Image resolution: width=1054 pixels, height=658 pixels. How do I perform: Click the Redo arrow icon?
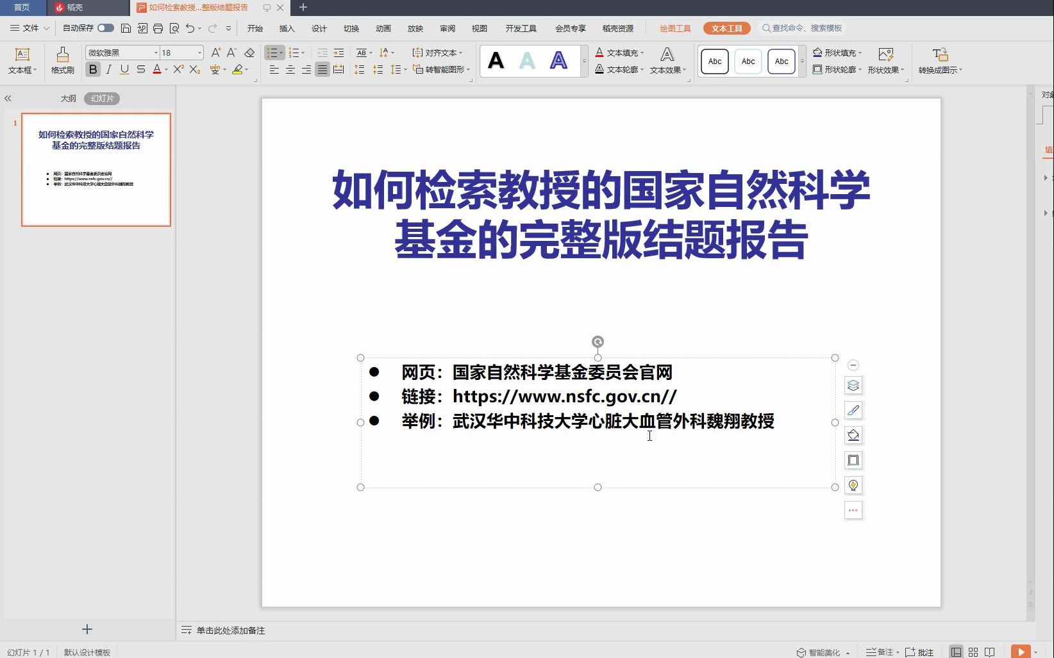(212, 28)
